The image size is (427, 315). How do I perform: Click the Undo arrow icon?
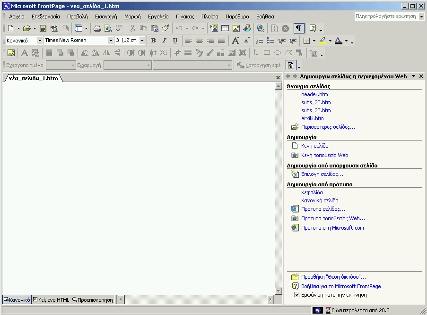[179, 28]
